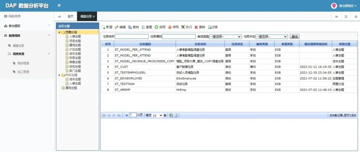Click the blue jump-to-page arrow icon

127,115
